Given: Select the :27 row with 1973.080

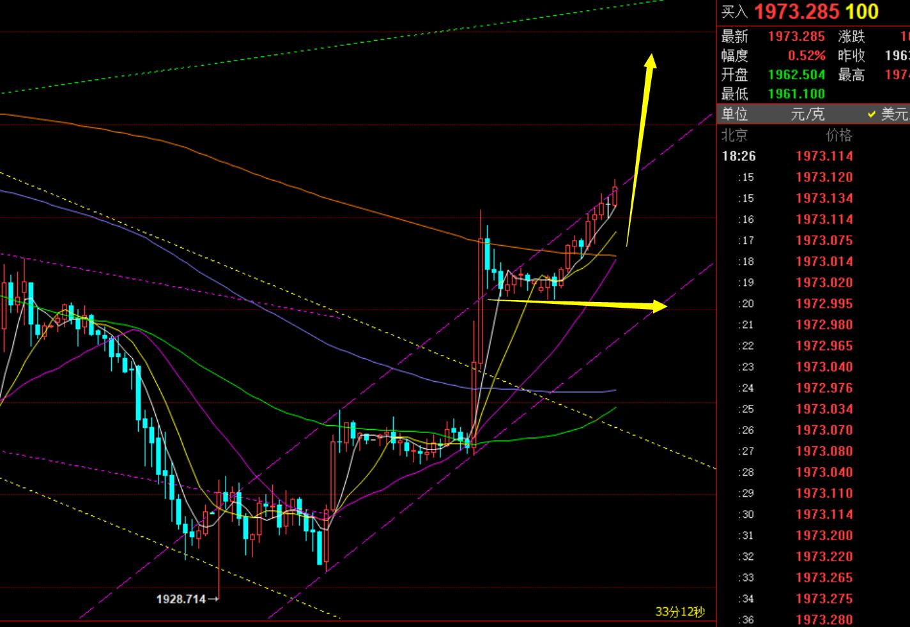Looking at the screenshot, I should 814,451.
